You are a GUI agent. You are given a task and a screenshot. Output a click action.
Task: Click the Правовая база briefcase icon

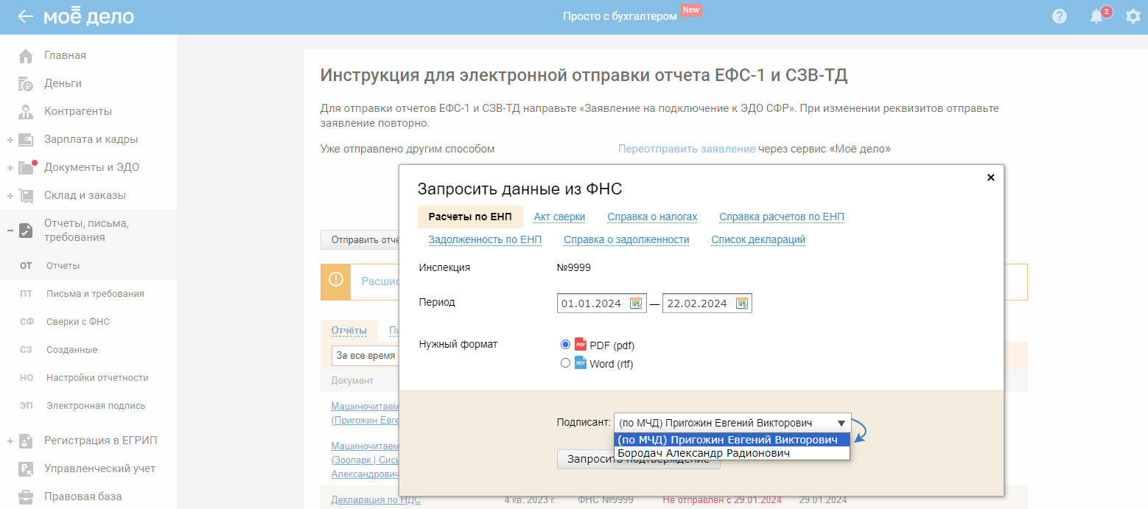pyautogui.click(x=26, y=497)
